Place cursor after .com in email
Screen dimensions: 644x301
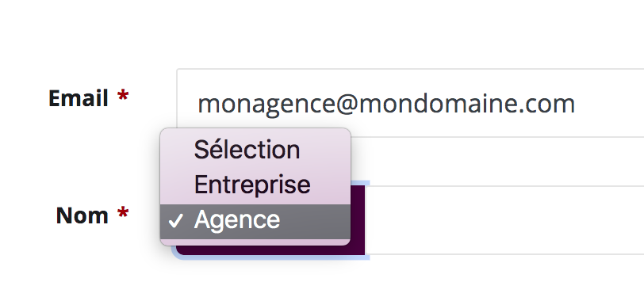[577, 104]
